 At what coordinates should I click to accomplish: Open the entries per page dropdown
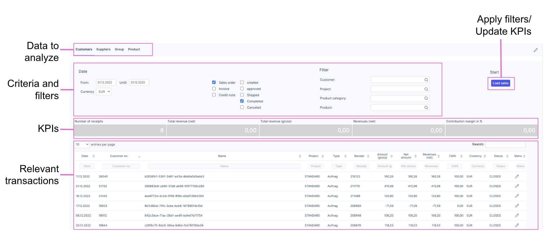(x=82, y=144)
